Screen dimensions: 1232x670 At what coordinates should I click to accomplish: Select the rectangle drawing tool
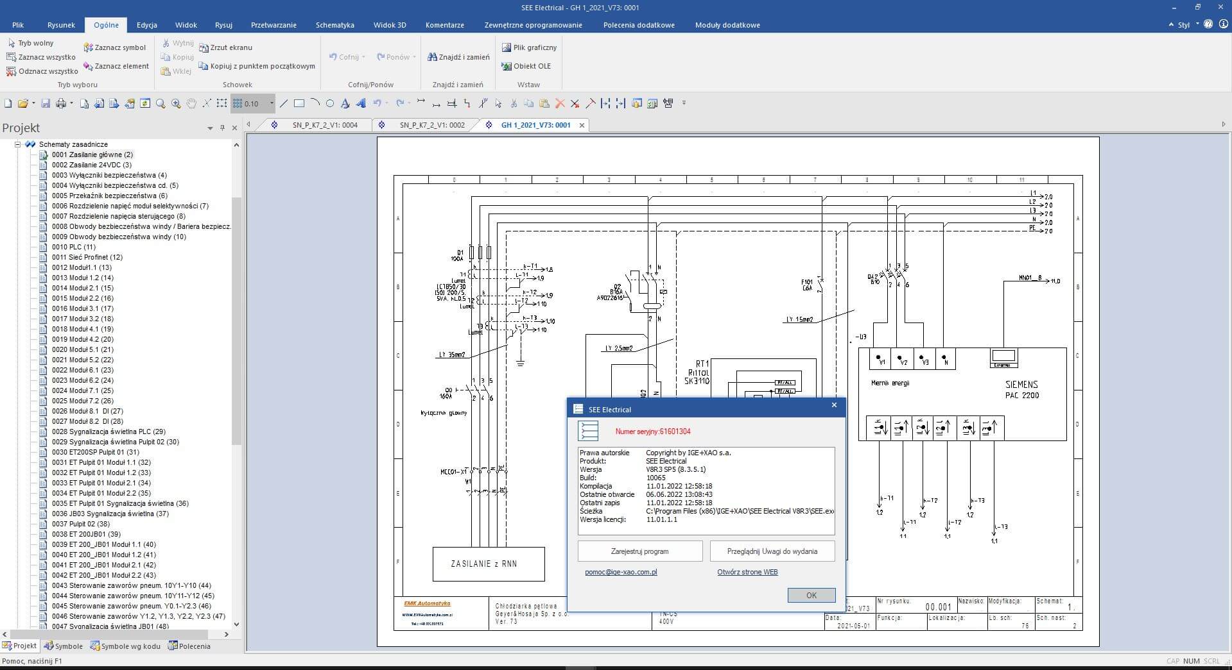(x=299, y=103)
